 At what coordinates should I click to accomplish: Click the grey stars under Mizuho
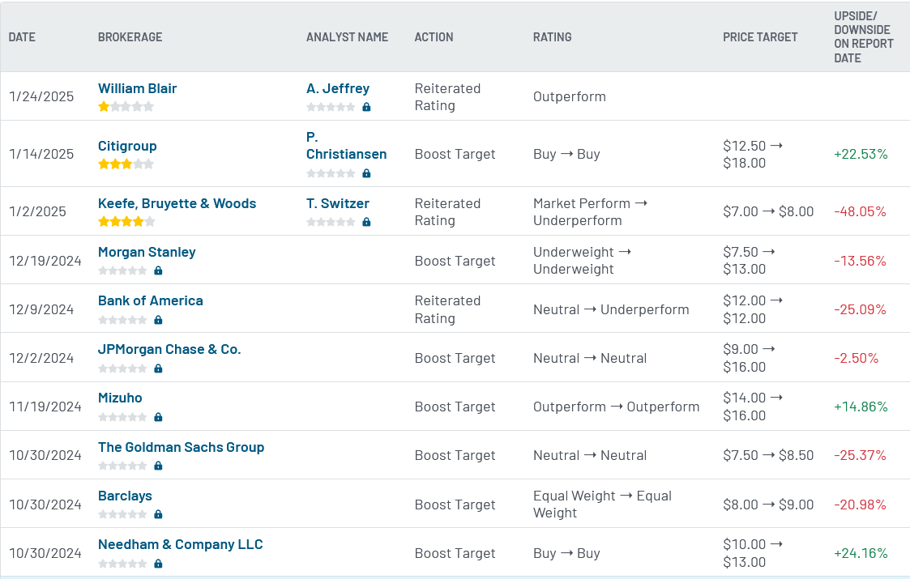click(x=122, y=417)
